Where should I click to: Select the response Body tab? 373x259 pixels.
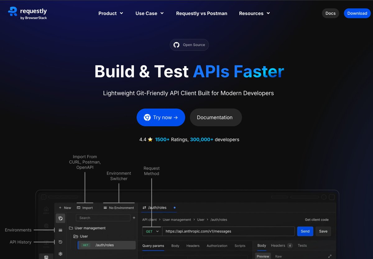click(262, 246)
